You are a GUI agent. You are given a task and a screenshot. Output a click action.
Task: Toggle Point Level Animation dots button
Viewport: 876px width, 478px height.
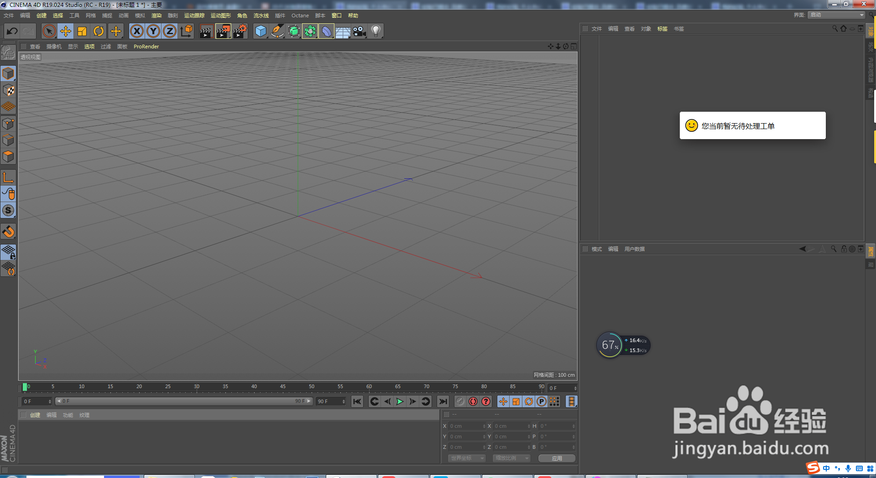click(554, 401)
